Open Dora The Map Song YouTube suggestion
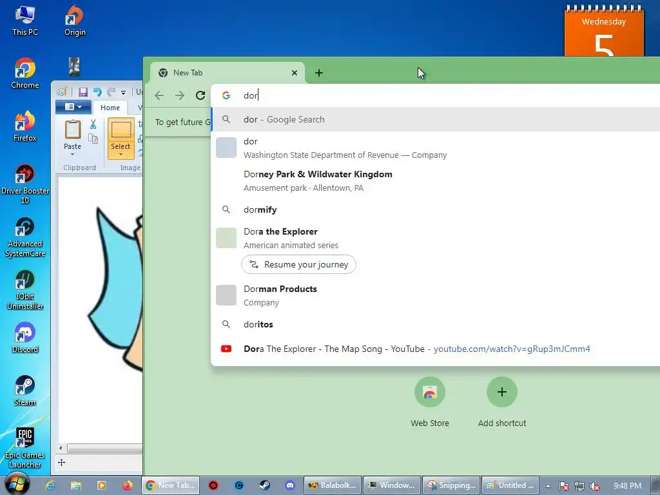The image size is (660, 495). coord(436,349)
